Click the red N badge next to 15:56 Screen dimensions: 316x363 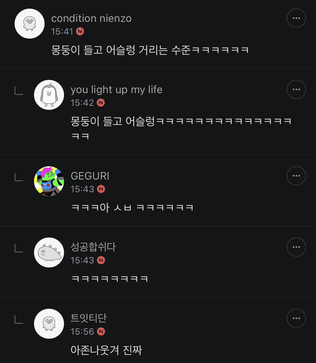click(x=101, y=332)
